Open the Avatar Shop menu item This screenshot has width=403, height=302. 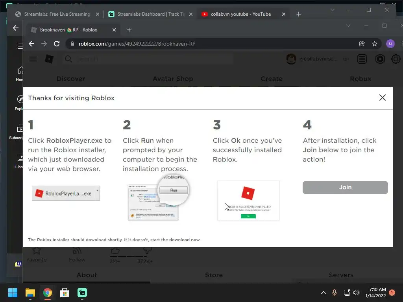pos(173,79)
